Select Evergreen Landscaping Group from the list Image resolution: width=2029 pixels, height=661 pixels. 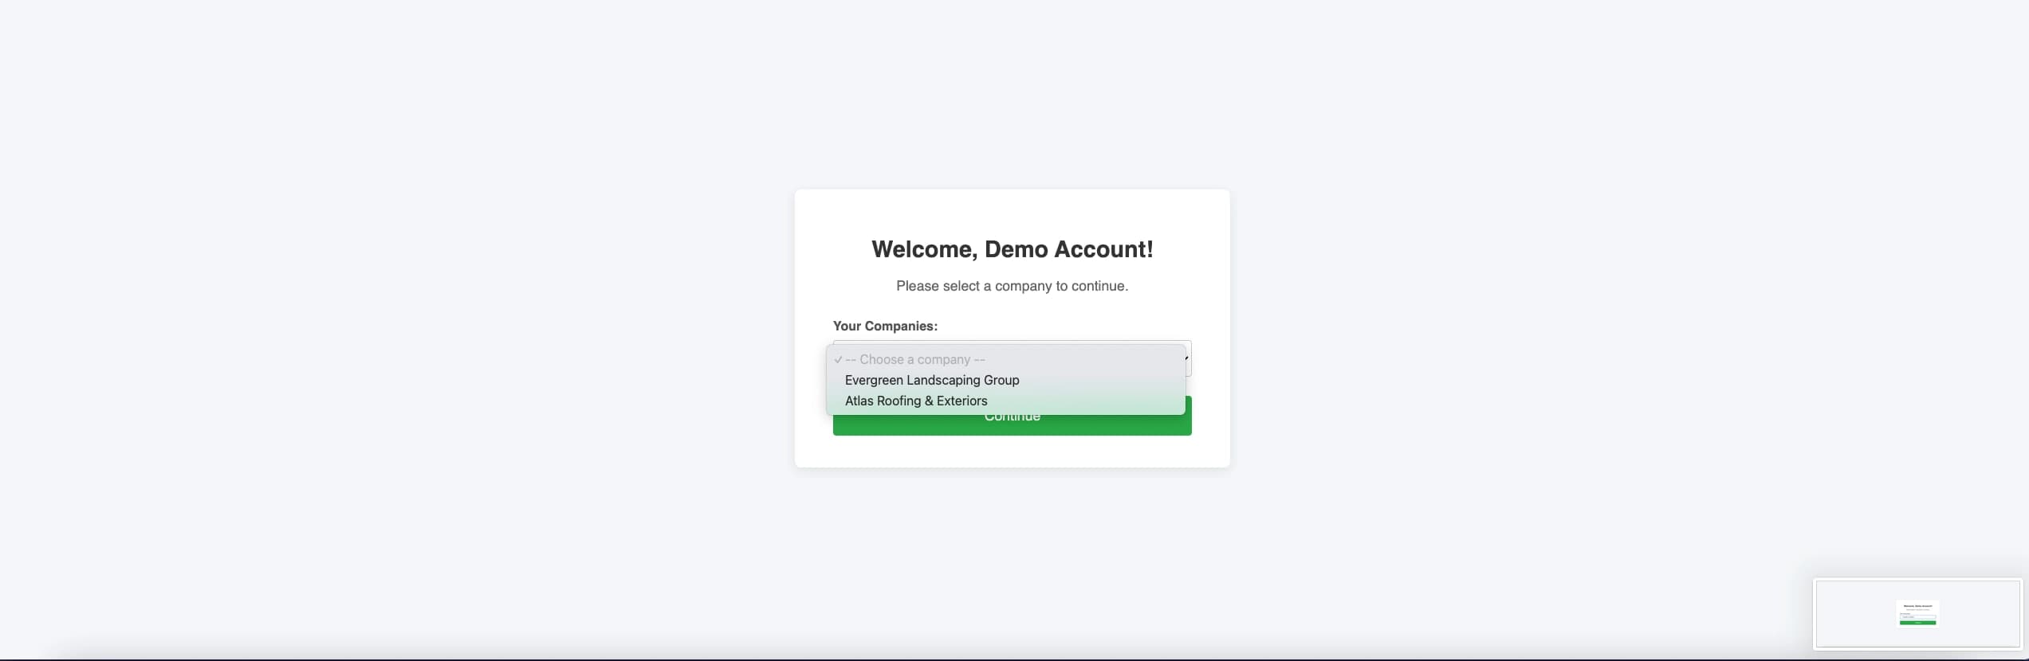point(931,380)
